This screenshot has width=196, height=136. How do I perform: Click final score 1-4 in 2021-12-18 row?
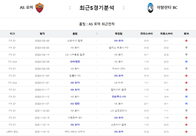click(x=166, y=118)
